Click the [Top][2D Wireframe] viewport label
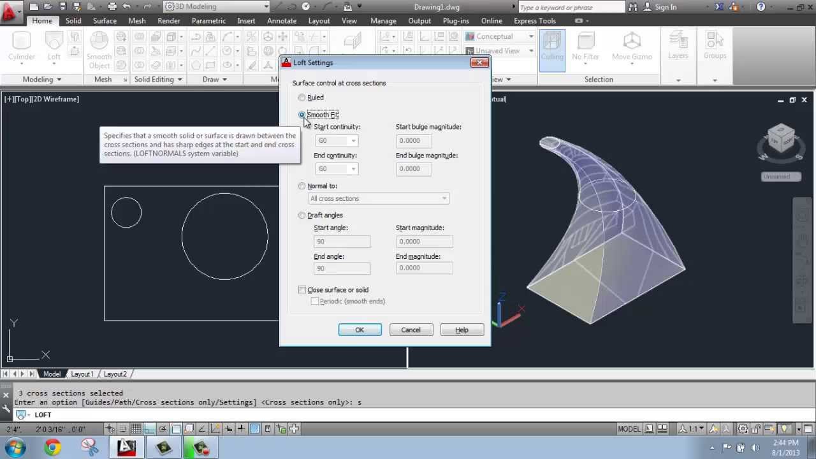This screenshot has height=459, width=816. click(x=42, y=99)
